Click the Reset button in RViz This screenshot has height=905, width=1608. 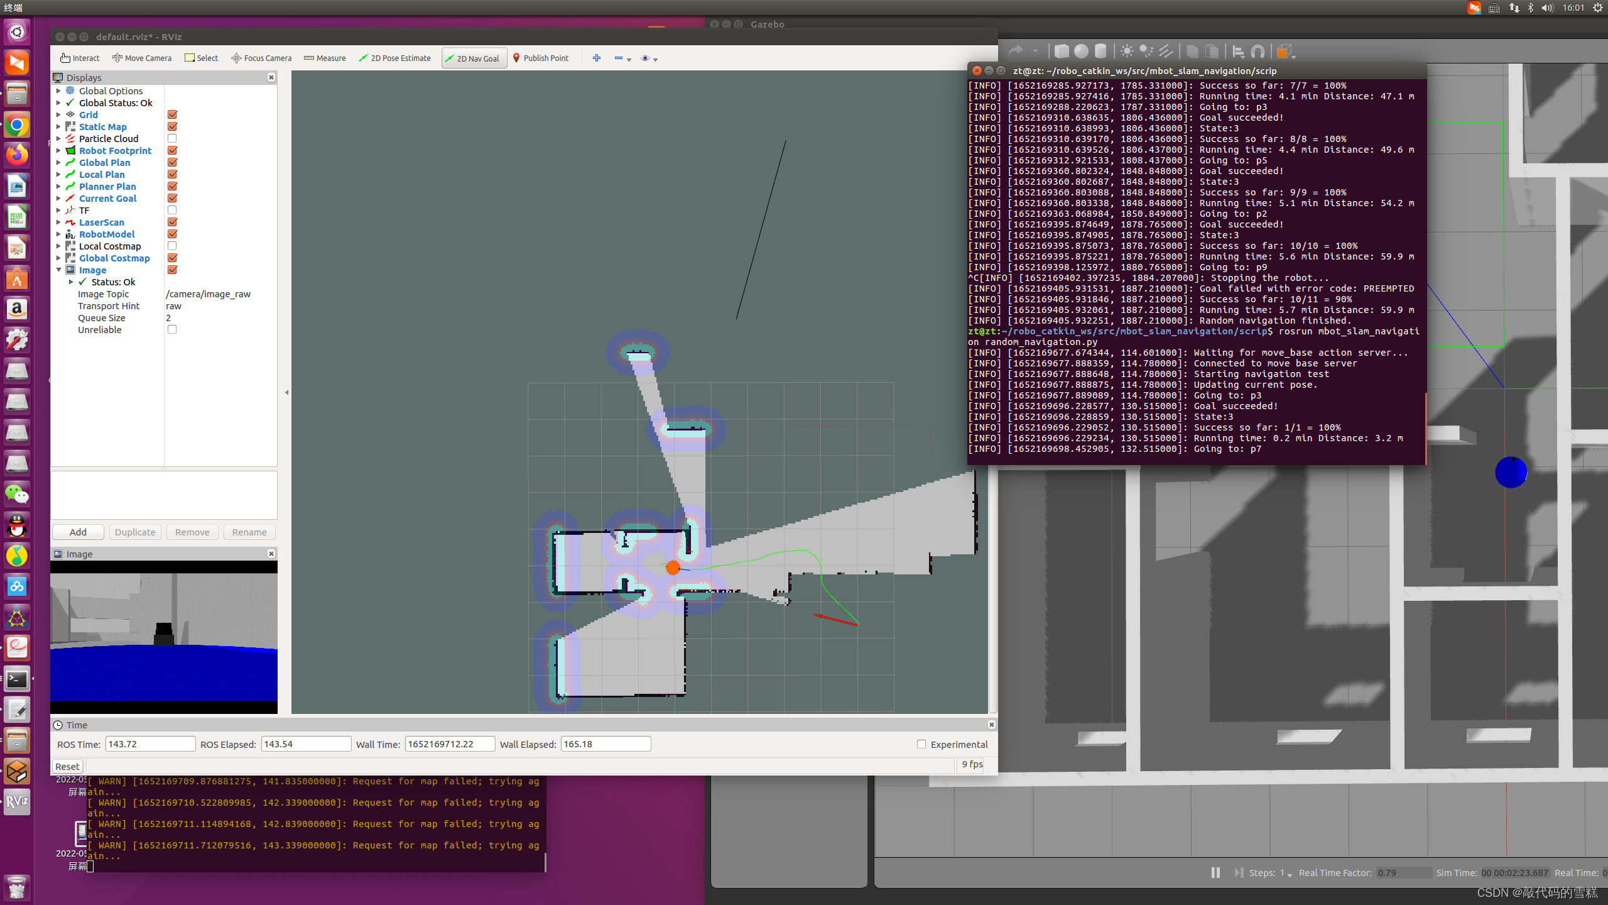point(67,766)
